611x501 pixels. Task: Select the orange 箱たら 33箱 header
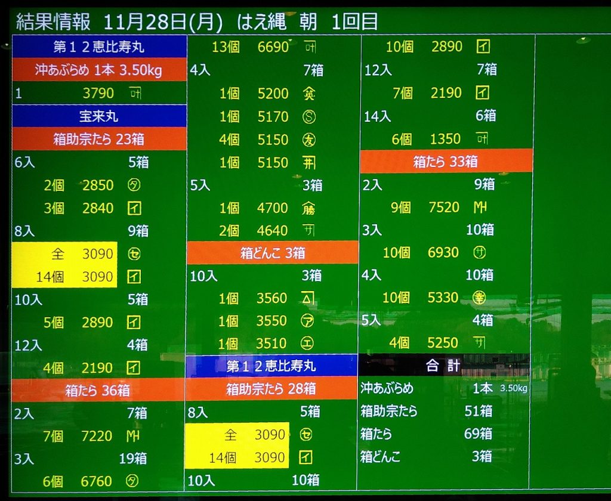coord(446,161)
